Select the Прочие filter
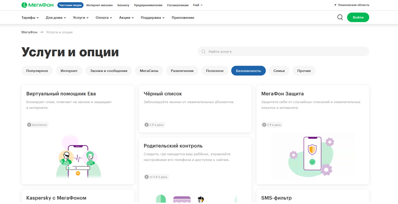Image resolution: width=398 pixels, height=204 pixels. [304, 71]
